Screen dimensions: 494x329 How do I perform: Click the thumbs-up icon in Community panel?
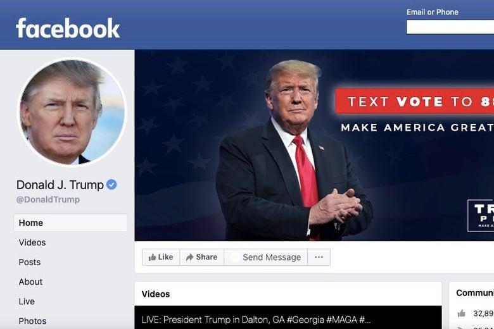(462, 313)
